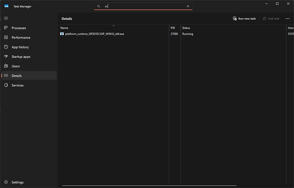Select platform_runtime_XR5EYECHIP_WIN10_x64.exe process row
294x188 pixels.
click(176, 34)
